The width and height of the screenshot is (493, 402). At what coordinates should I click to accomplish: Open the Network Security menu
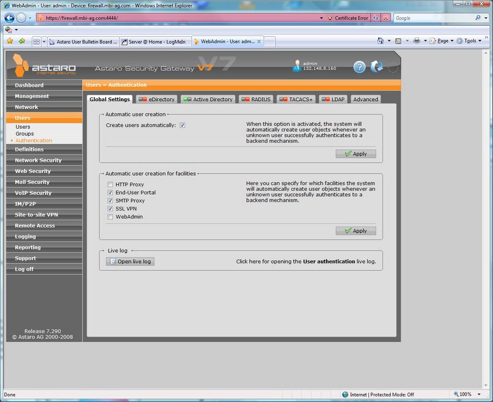click(x=44, y=160)
